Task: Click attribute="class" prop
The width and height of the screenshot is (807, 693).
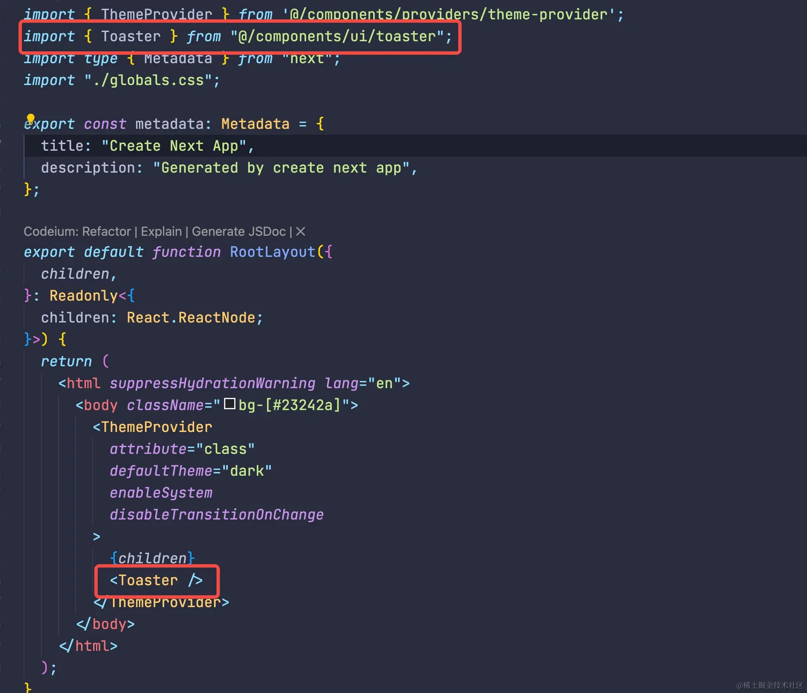Action: pyautogui.click(x=182, y=449)
